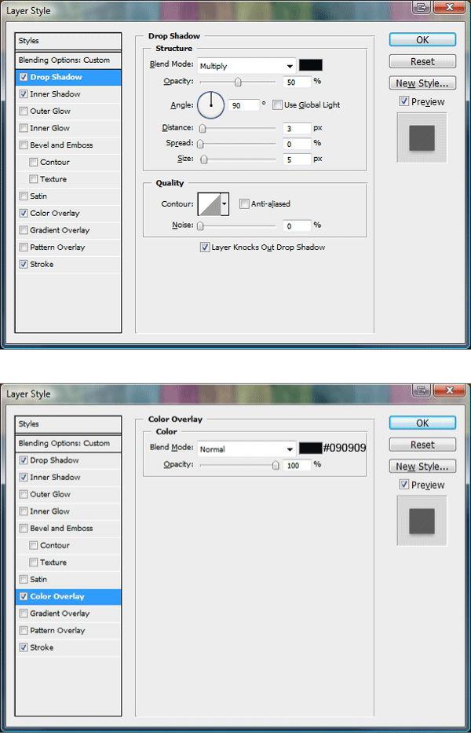Enable Satin in lower dialog
The image size is (471, 733).
(x=24, y=579)
